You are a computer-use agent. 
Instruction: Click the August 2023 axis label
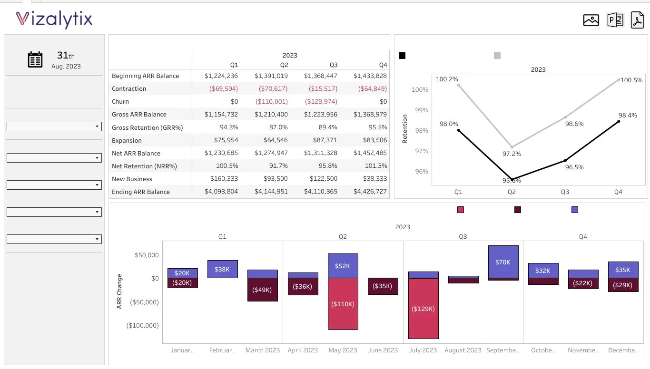[x=463, y=350]
